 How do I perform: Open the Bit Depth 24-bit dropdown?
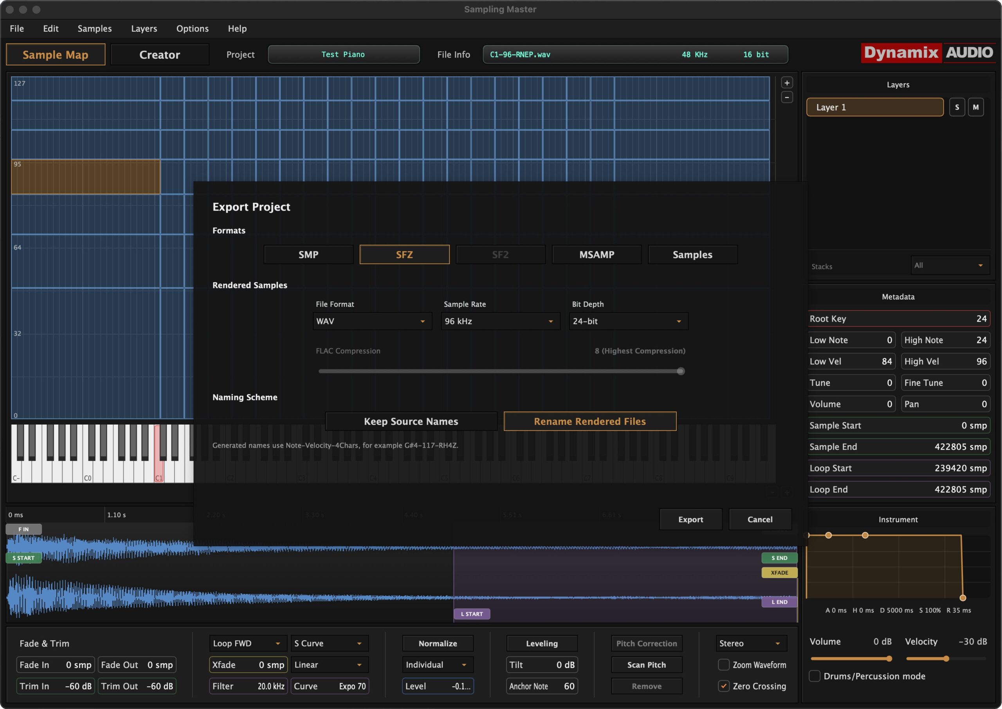628,321
